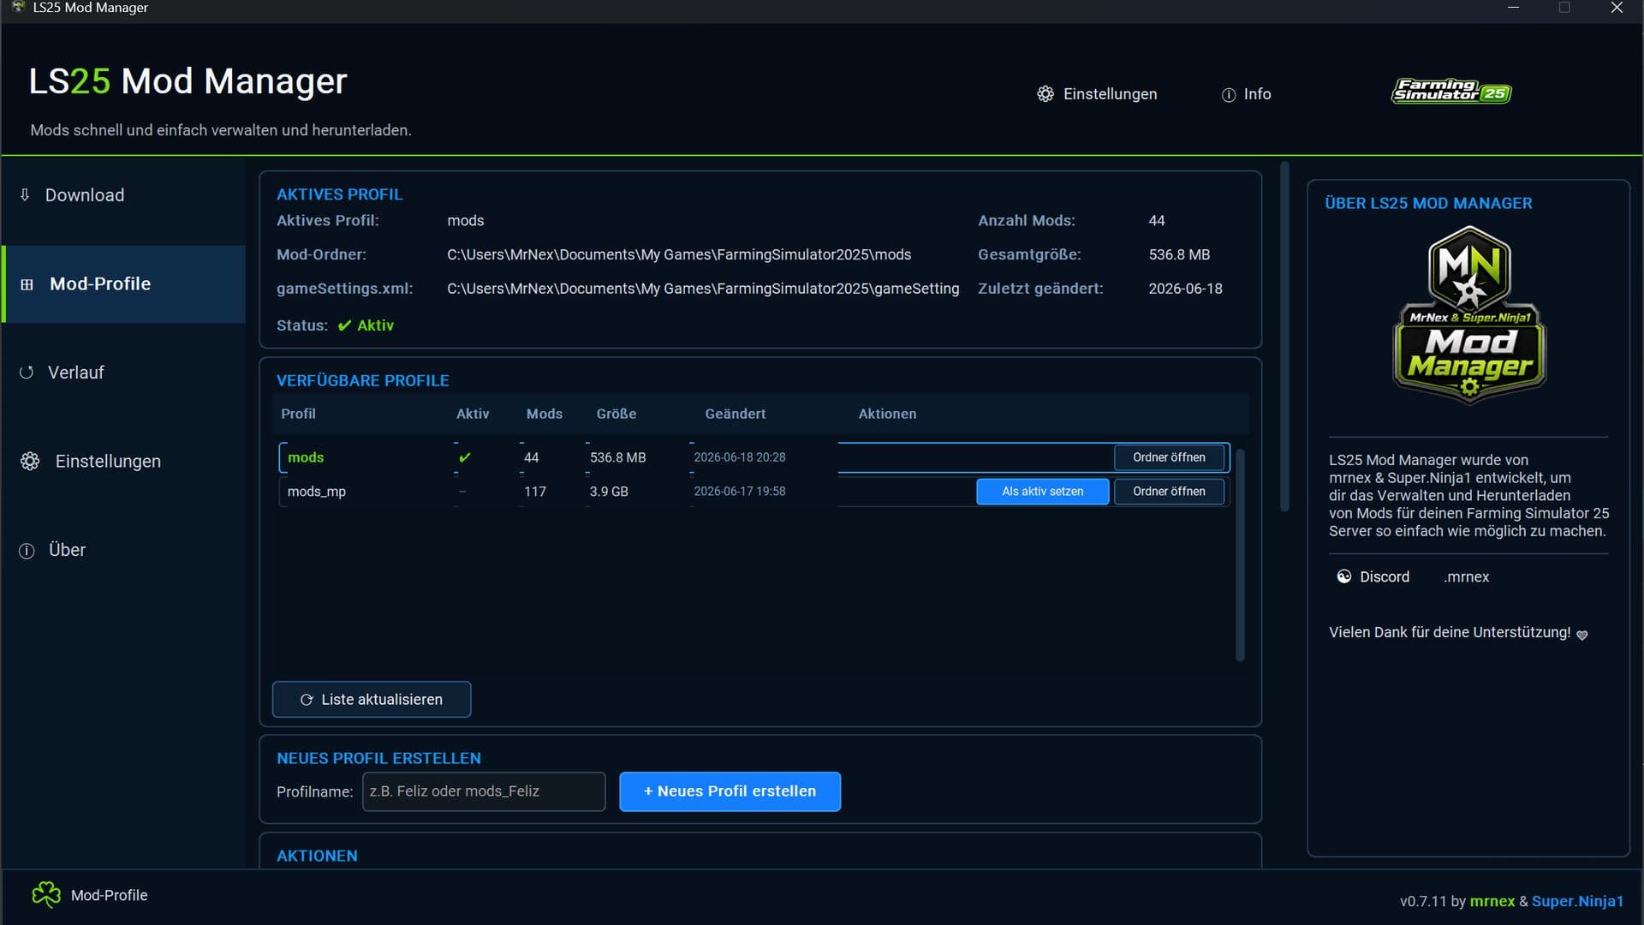Open folder for the mods_mp profile
The width and height of the screenshot is (1644, 925).
pos(1169,492)
